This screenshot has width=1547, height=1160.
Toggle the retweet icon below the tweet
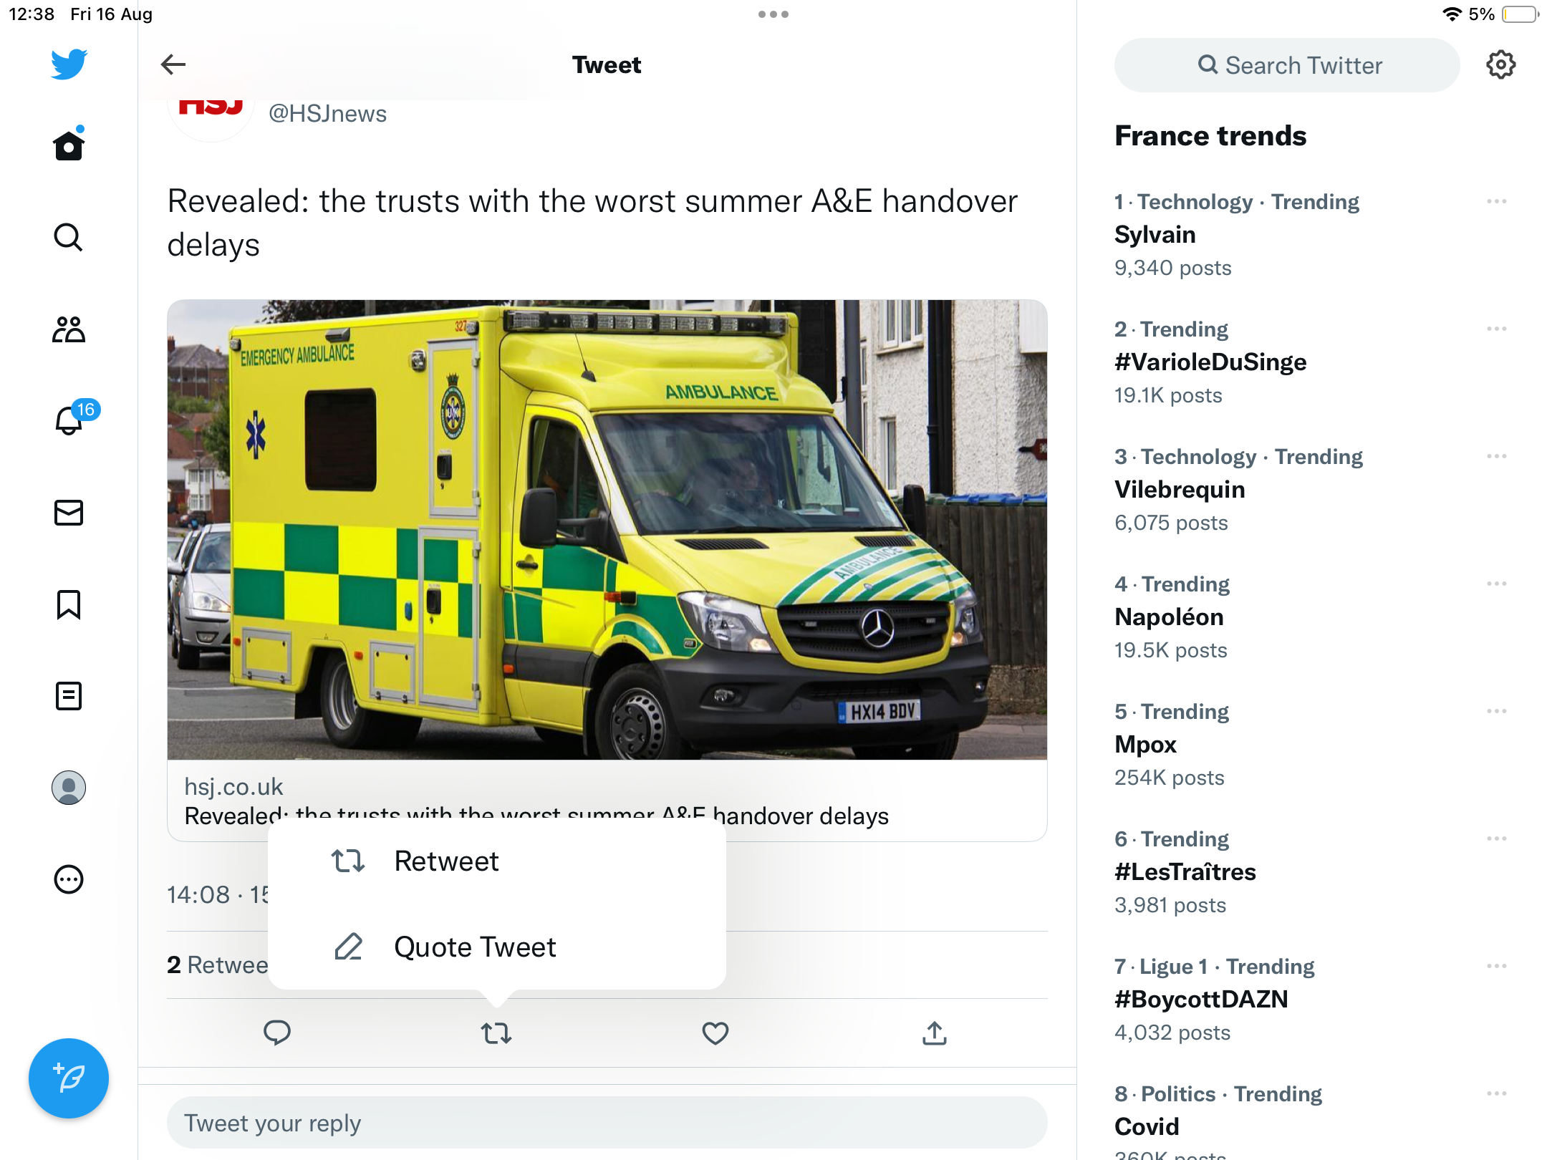coord(496,1033)
